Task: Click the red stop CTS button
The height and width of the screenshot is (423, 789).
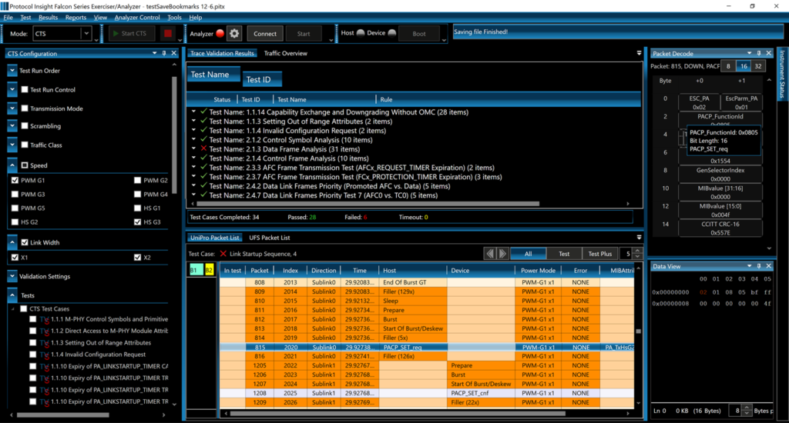Action: tap(168, 34)
